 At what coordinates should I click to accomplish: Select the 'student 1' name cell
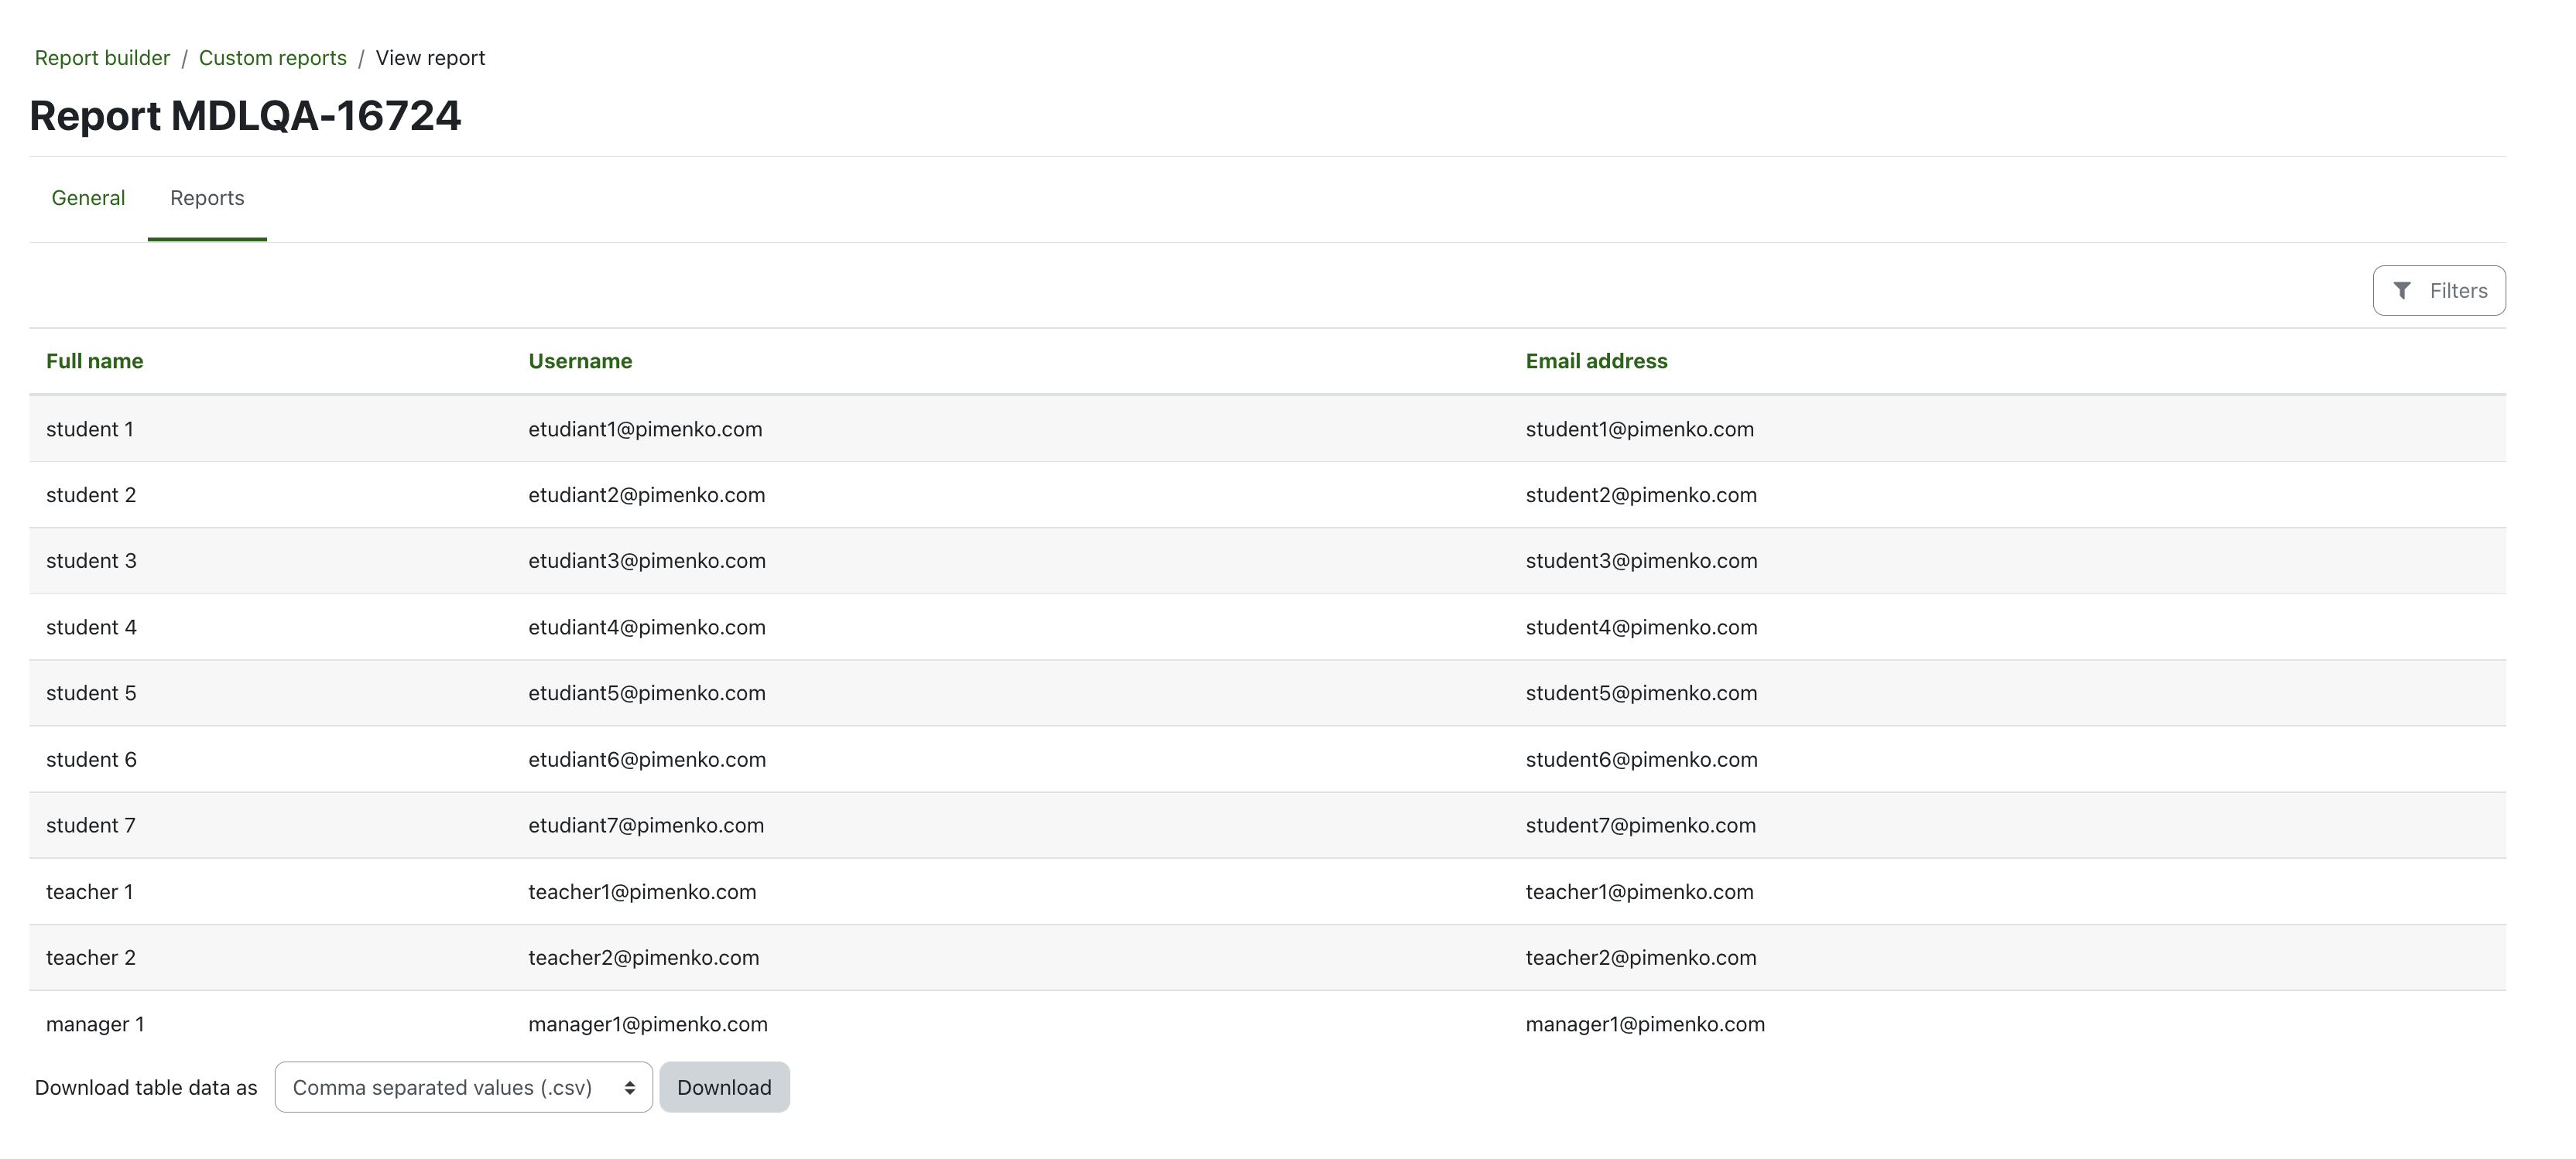coord(90,429)
